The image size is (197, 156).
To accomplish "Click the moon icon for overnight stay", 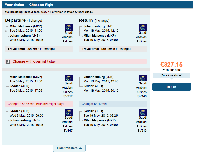I will click(8, 62).
